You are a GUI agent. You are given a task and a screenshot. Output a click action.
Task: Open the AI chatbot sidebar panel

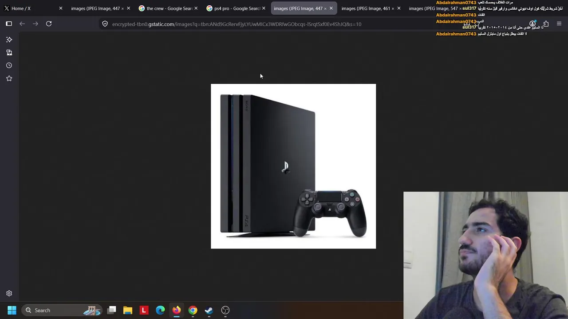9,39
